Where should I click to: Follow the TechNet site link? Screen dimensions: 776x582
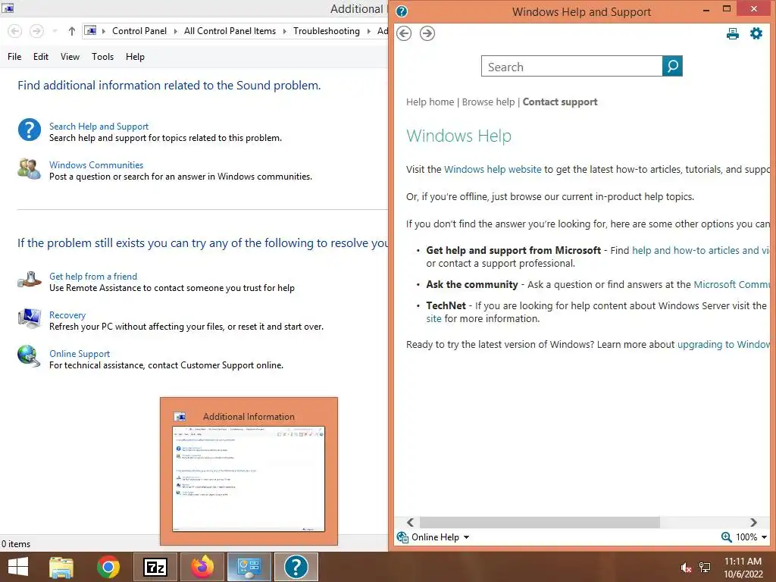pyautogui.click(x=433, y=319)
